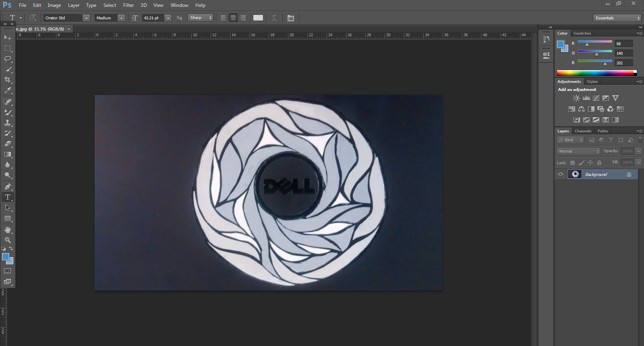Select the Eyedropper tool
The width and height of the screenshot is (644, 346).
click(8, 91)
